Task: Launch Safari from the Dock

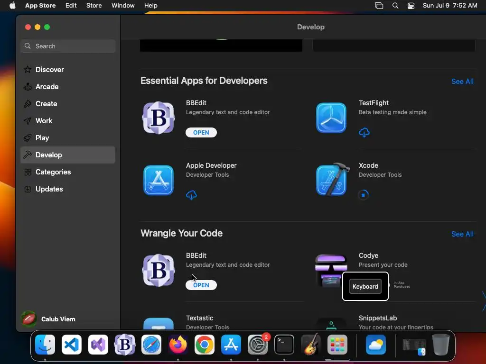Action: coord(151,345)
